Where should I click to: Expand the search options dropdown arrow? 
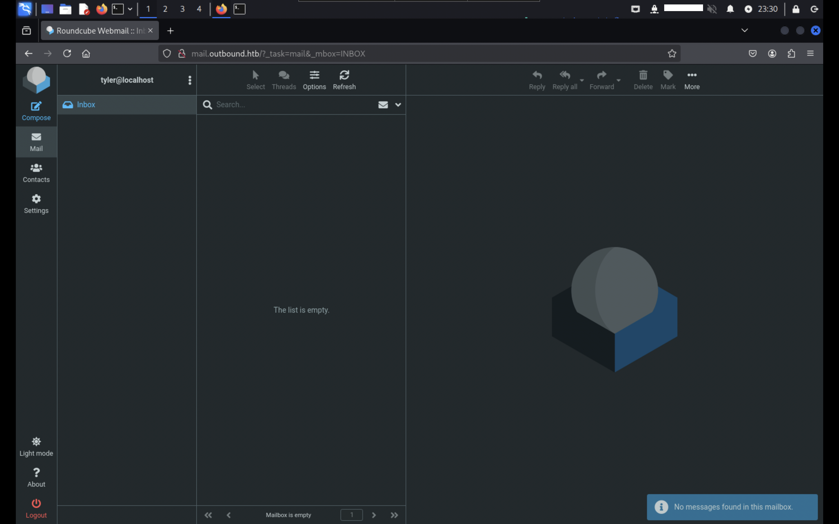(398, 105)
